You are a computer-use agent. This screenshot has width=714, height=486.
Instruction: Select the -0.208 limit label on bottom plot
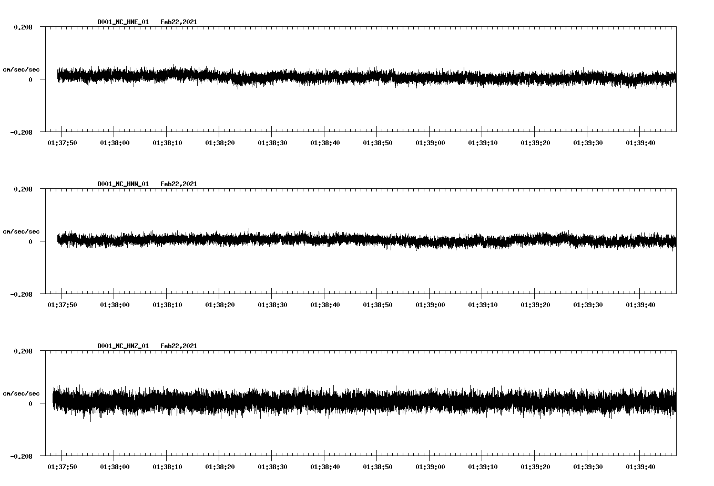pyautogui.click(x=21, y=457)
